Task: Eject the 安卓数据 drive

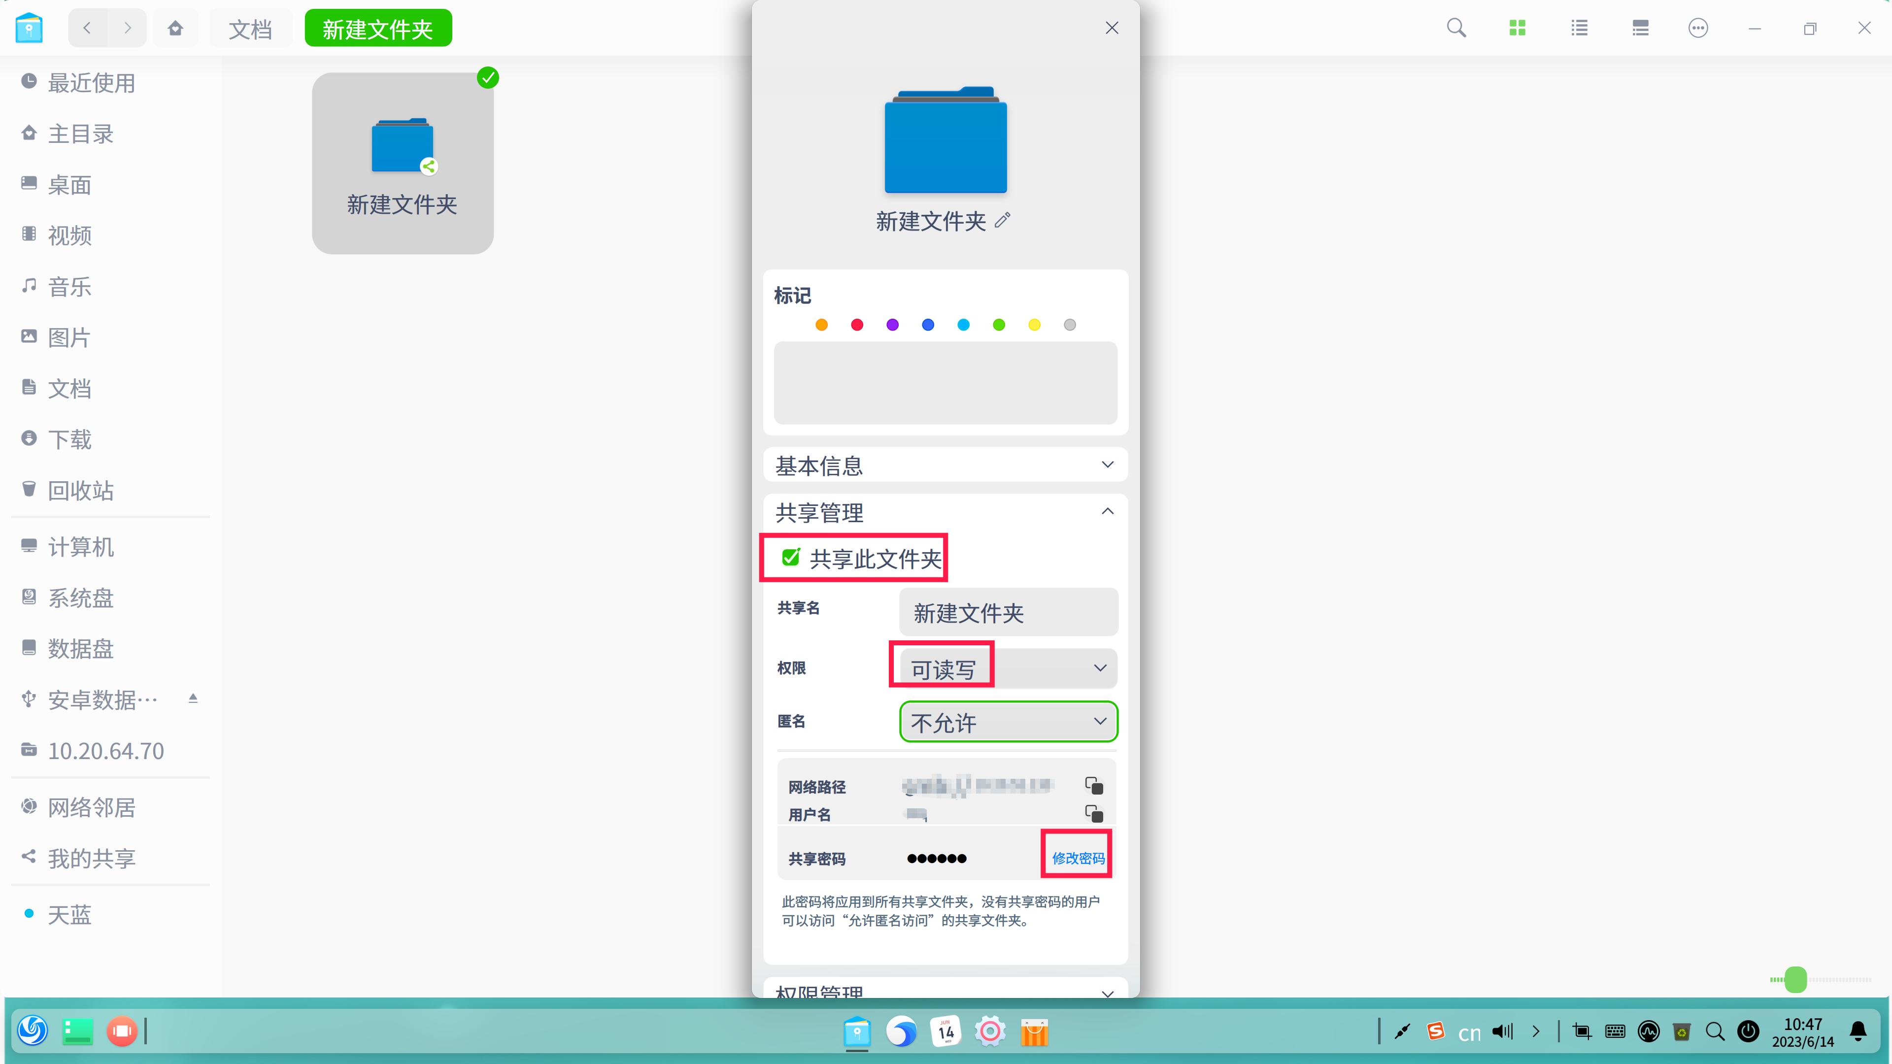Action: click(x=193, y=698)
